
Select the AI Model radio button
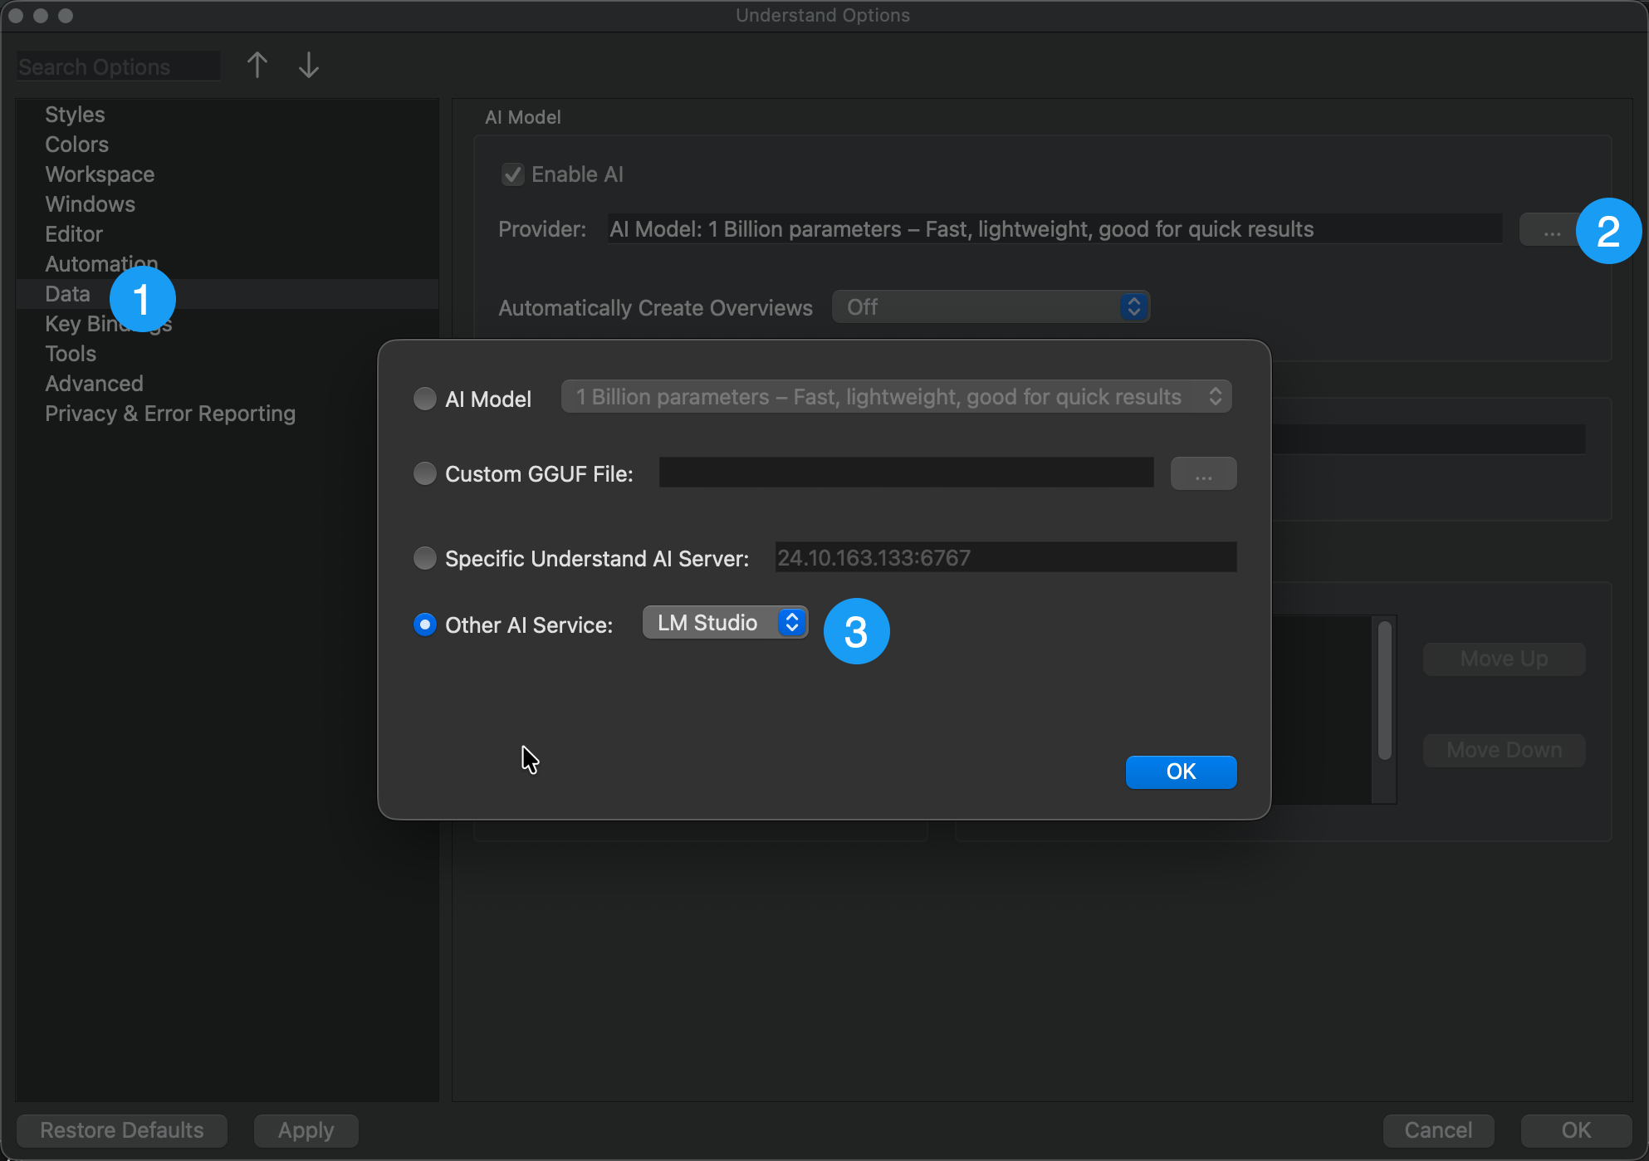pyautogui.click(x=425, y=399)
